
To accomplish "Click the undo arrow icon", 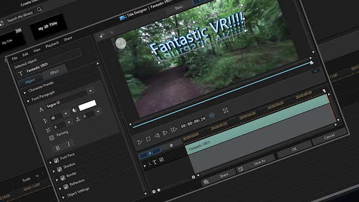I will tap(102, 36).
